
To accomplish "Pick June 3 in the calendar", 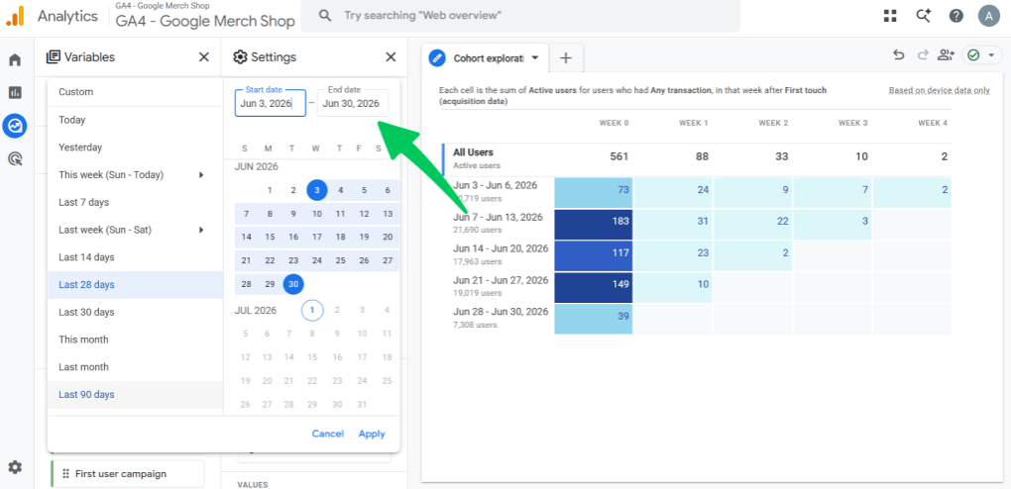I will coord(316,190).
